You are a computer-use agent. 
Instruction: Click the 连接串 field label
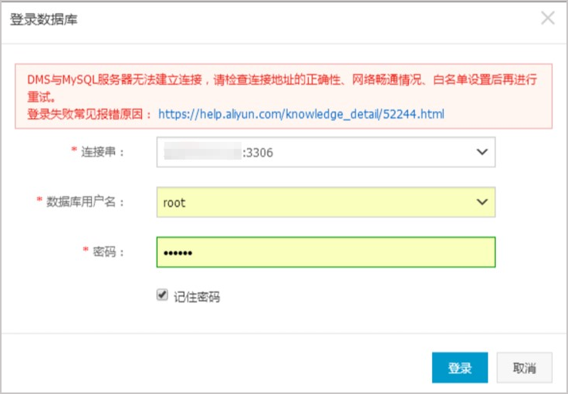coord(102,152)
